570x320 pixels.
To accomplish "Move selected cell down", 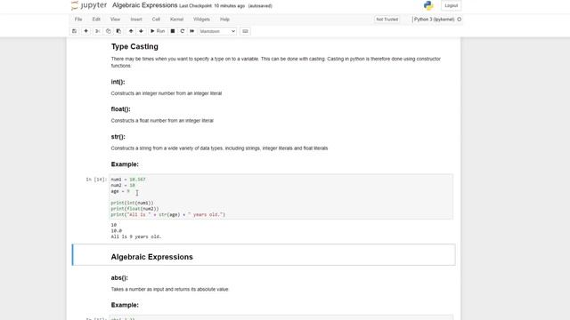I will (x=141, y=31).
